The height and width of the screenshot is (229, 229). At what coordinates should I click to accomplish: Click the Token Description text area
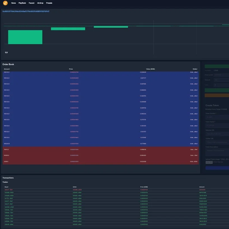[217, 152]
